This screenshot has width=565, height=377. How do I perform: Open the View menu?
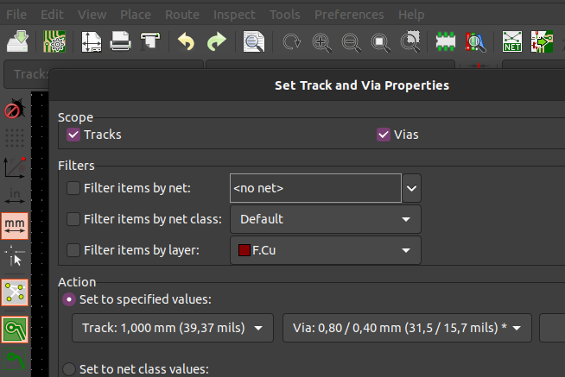92,15
